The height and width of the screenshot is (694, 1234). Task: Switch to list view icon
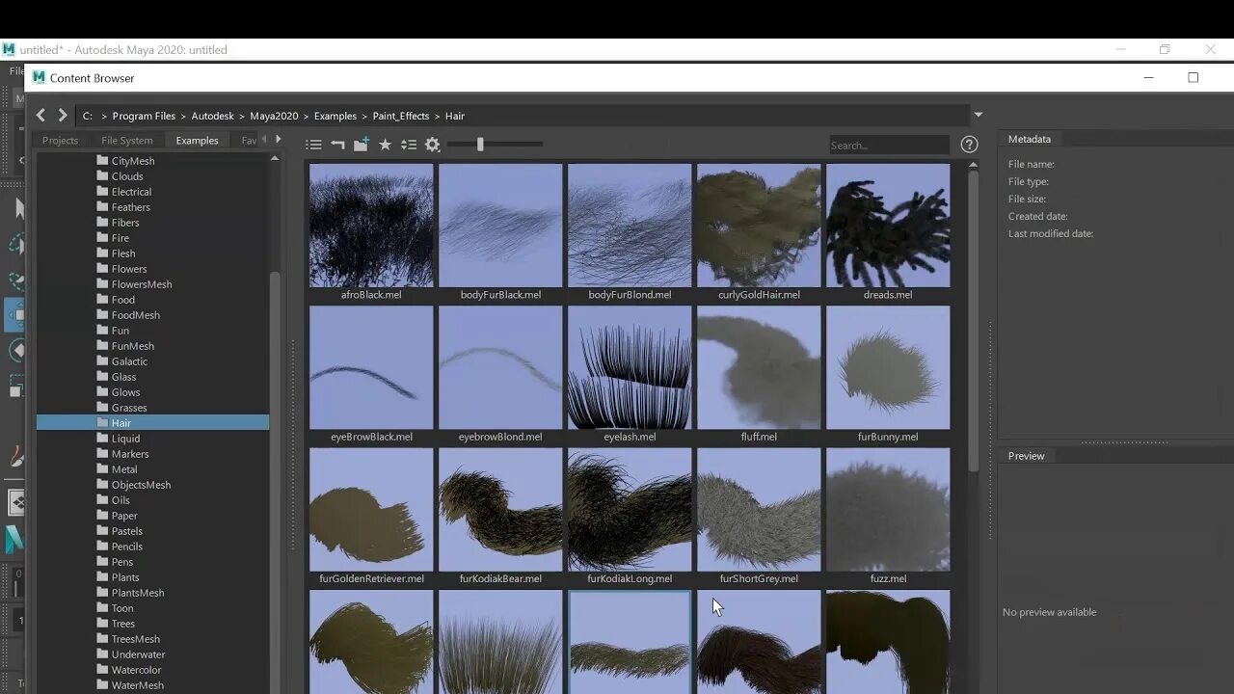click(x=313, y=145)
